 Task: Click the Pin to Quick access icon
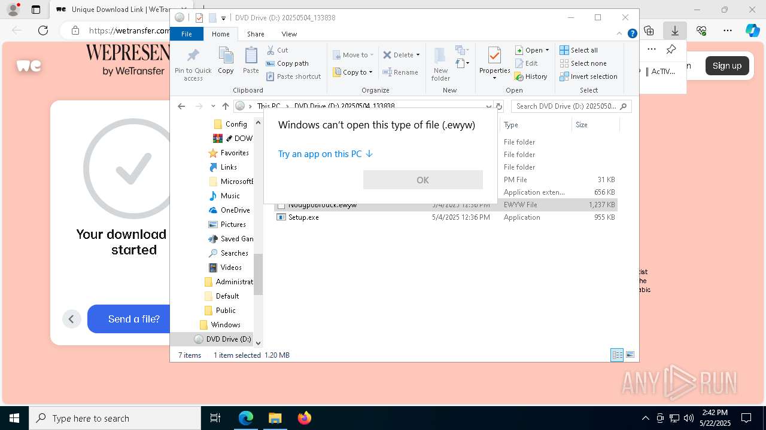193,56
